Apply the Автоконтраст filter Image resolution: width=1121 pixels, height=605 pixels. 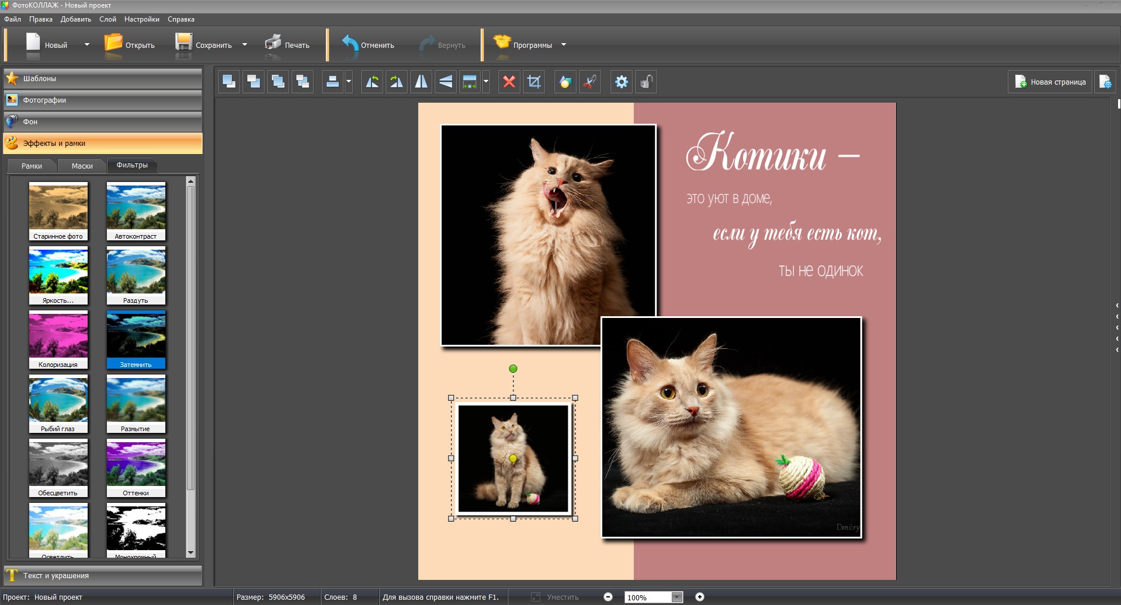tap(136, 211)
